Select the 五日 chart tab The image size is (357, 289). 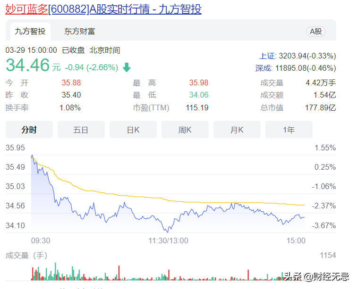[x=81, y=130]
